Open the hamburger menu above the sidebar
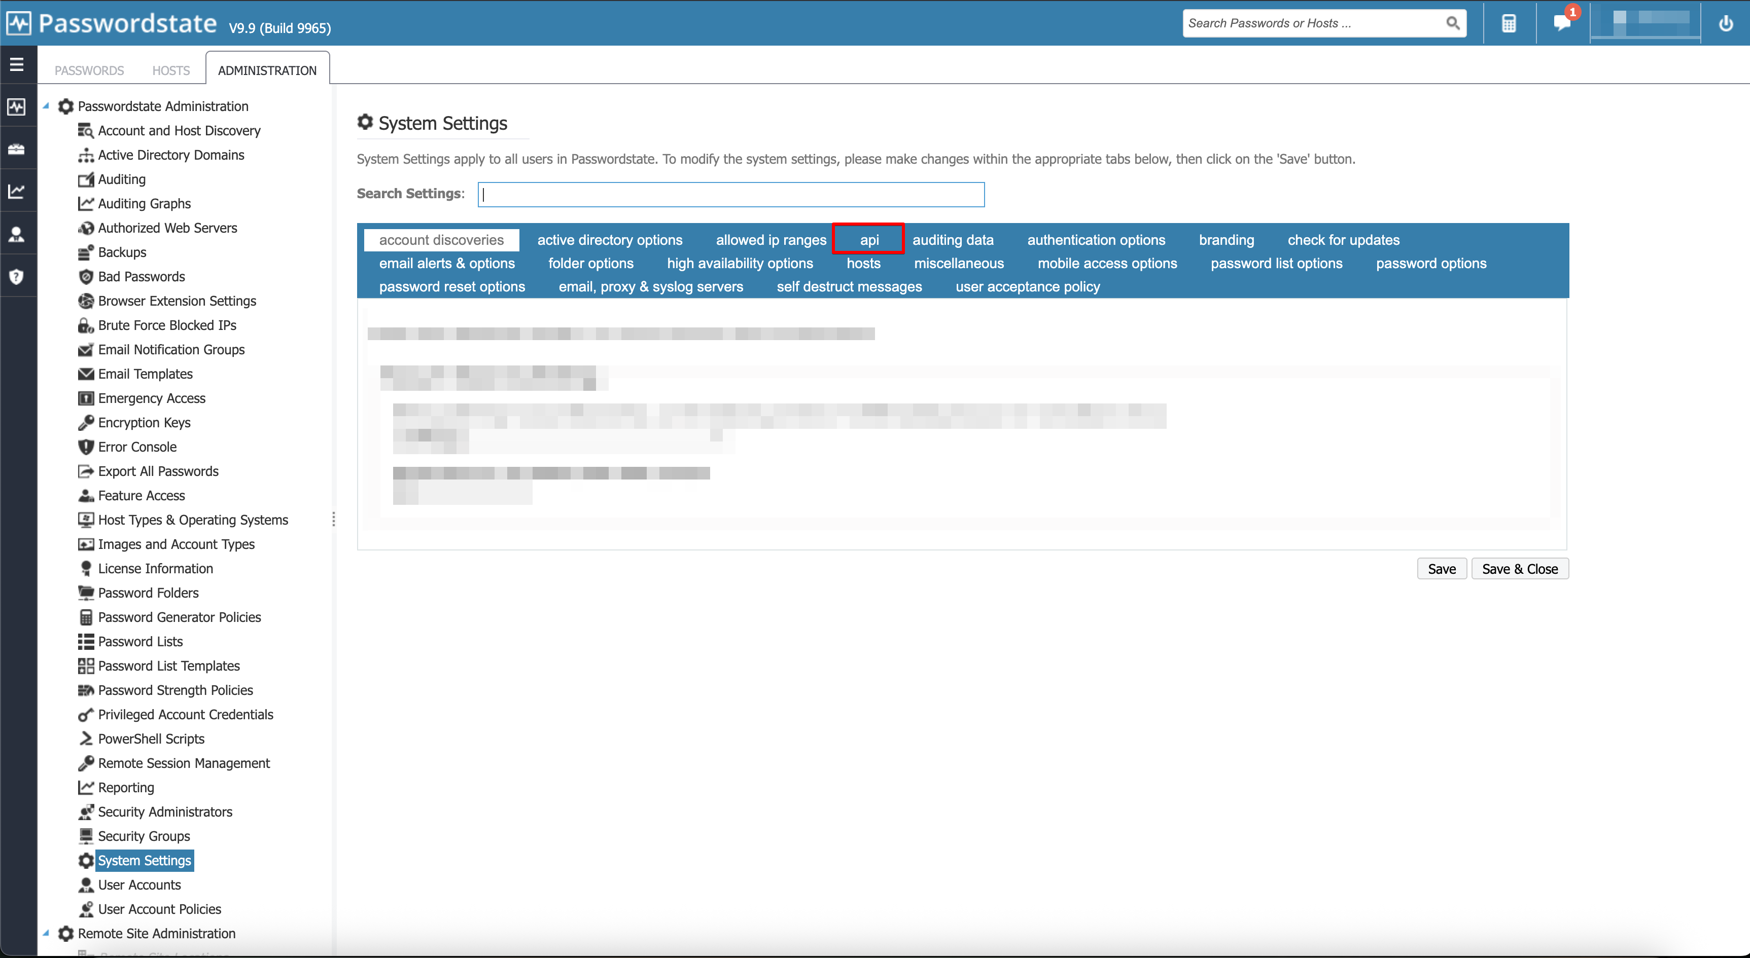The width and height of the screenshot is (1750, 958). (17, 64)
